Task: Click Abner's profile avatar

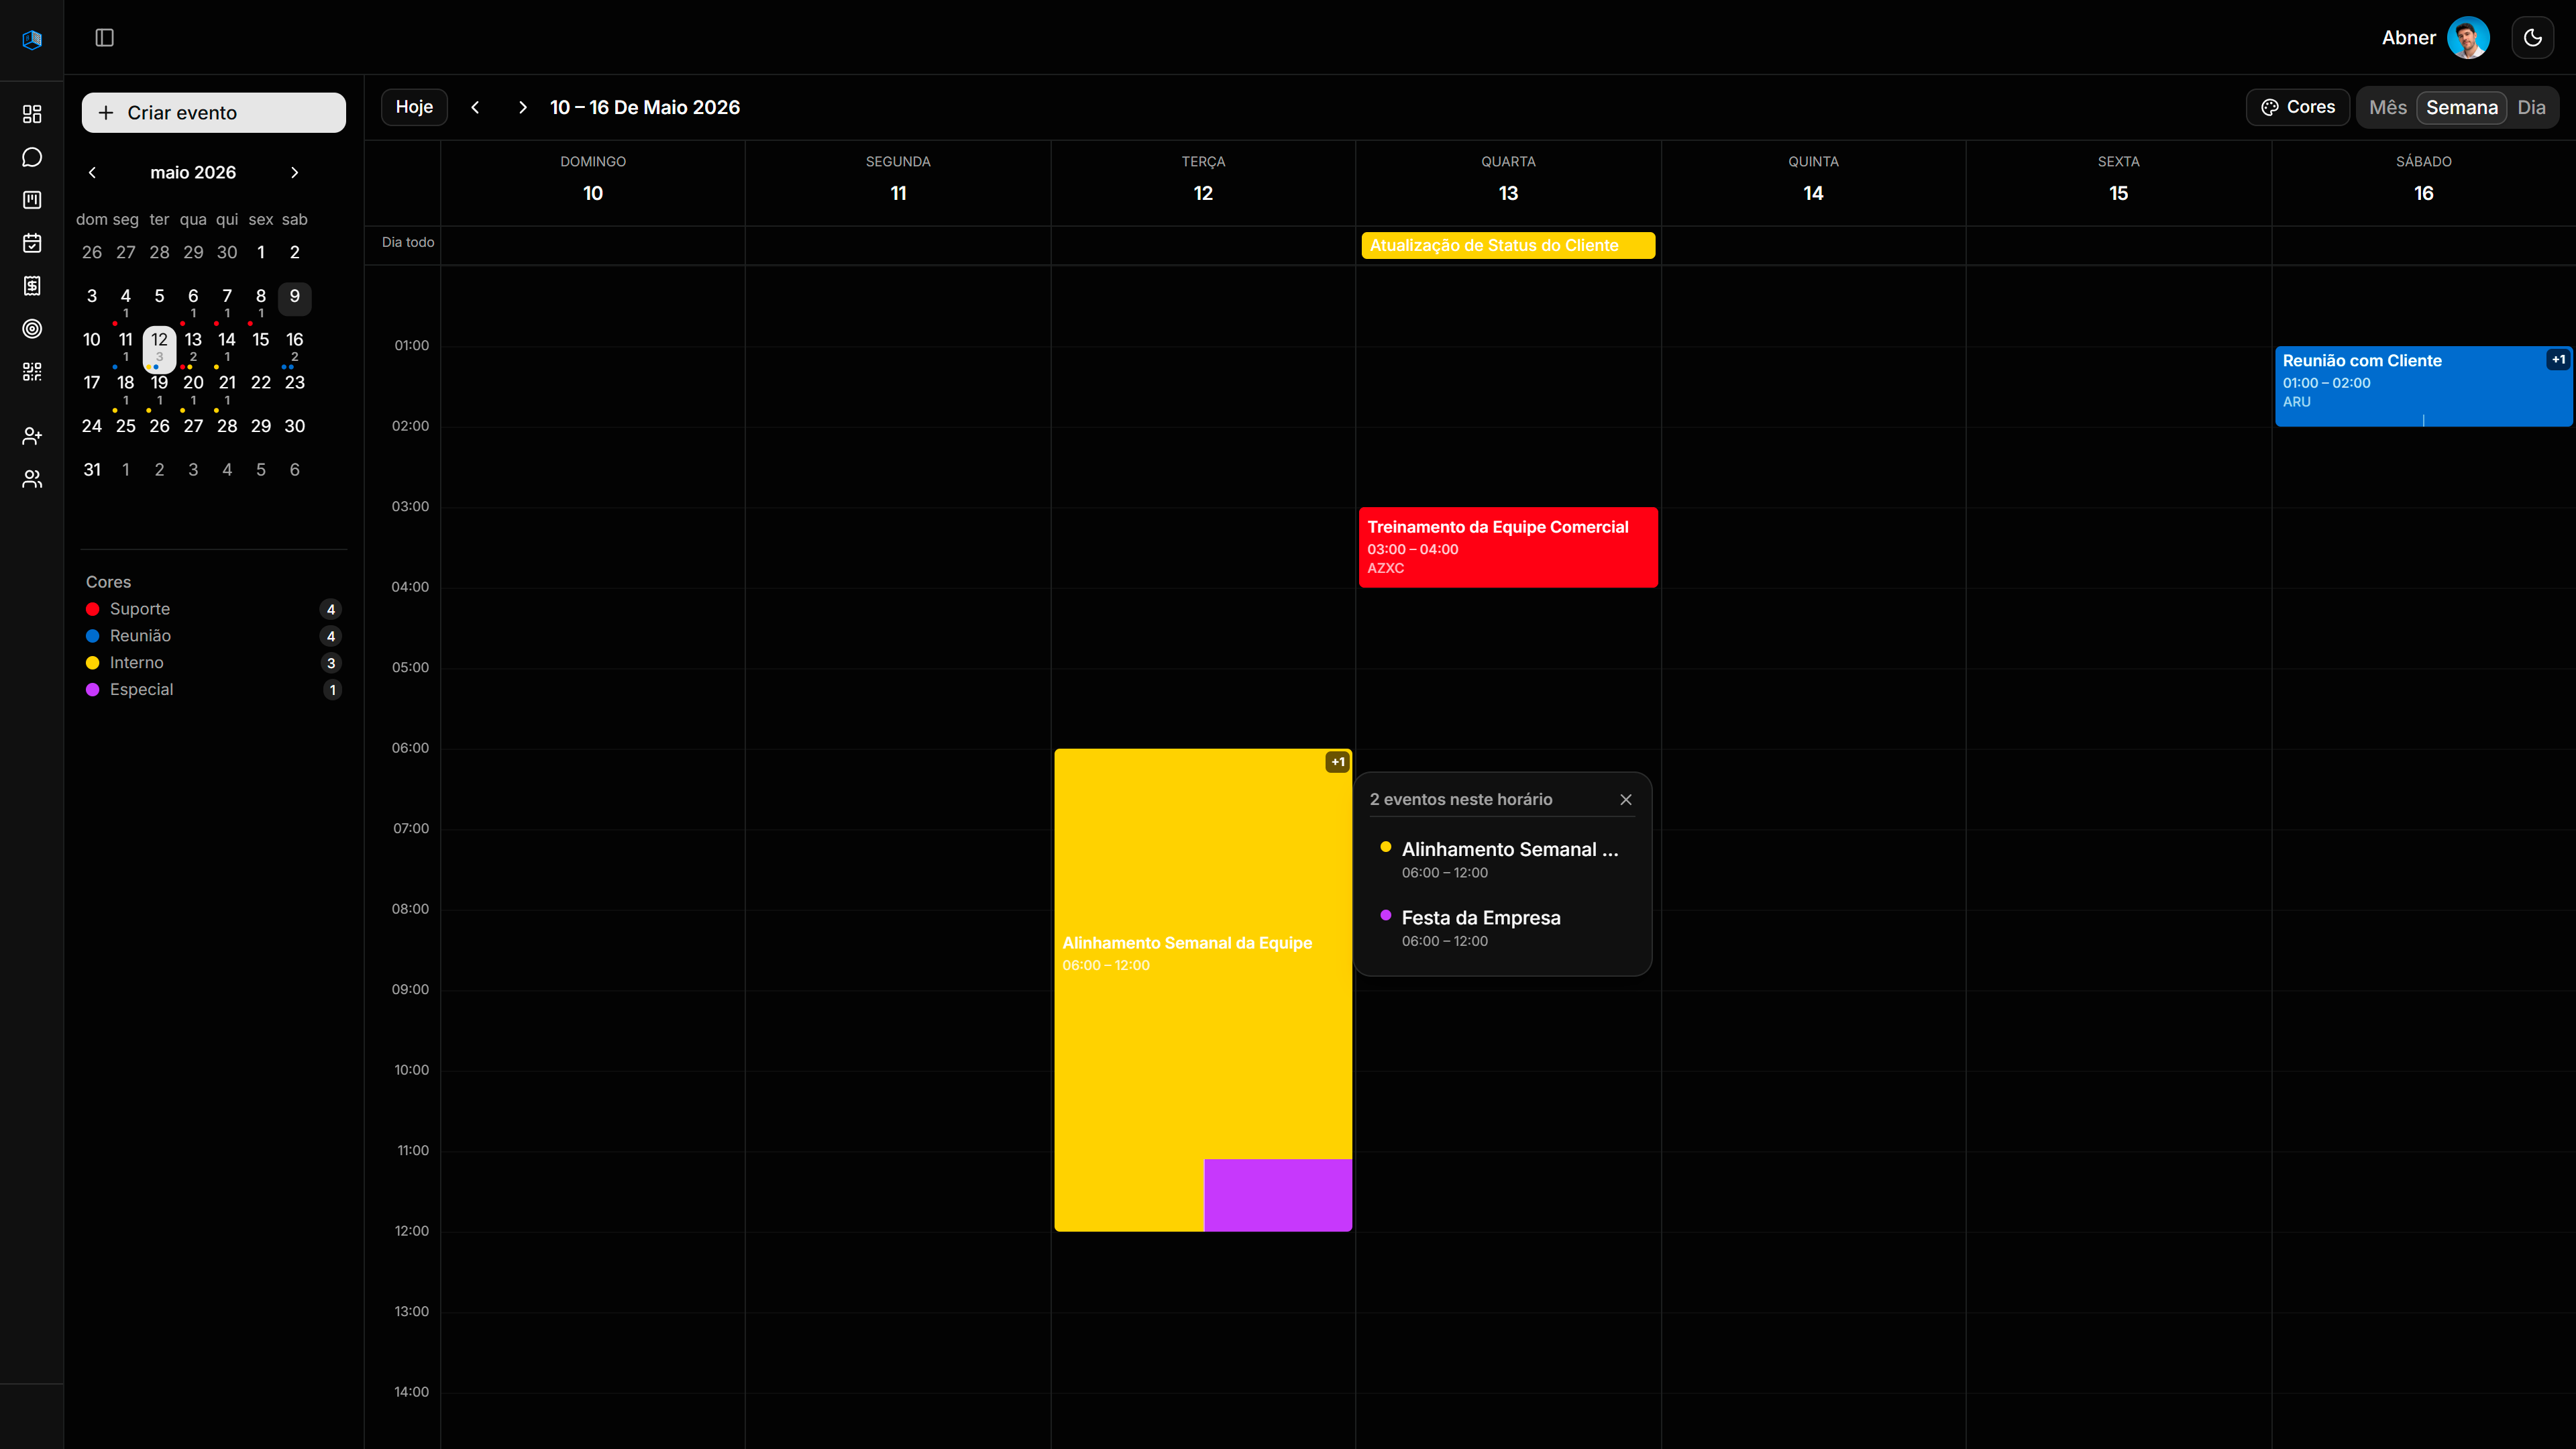Action: 2468,38
